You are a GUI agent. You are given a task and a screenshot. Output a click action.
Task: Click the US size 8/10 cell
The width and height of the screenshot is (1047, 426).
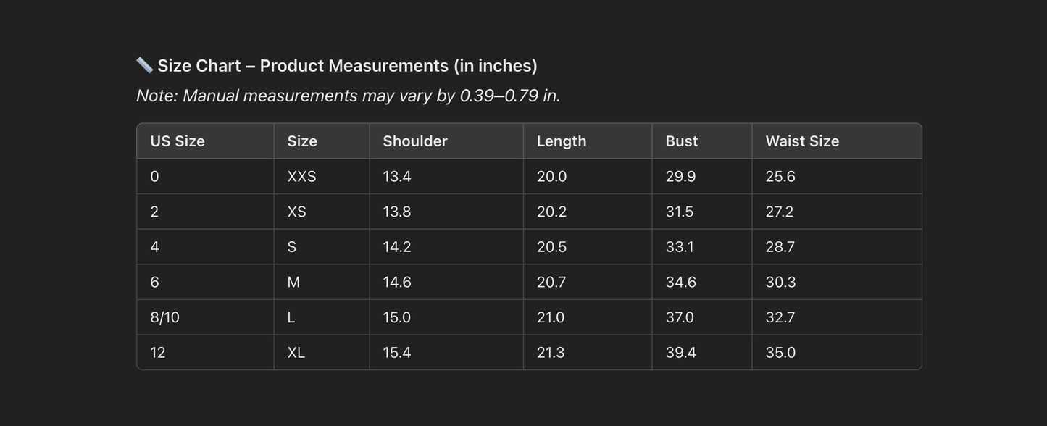point(165,317)
